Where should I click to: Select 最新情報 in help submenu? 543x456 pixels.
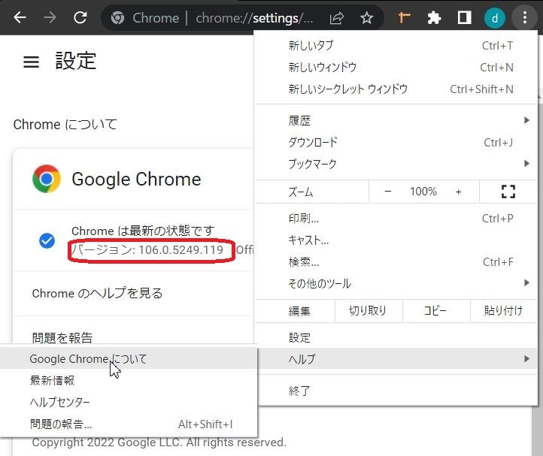tap(129, 380)
